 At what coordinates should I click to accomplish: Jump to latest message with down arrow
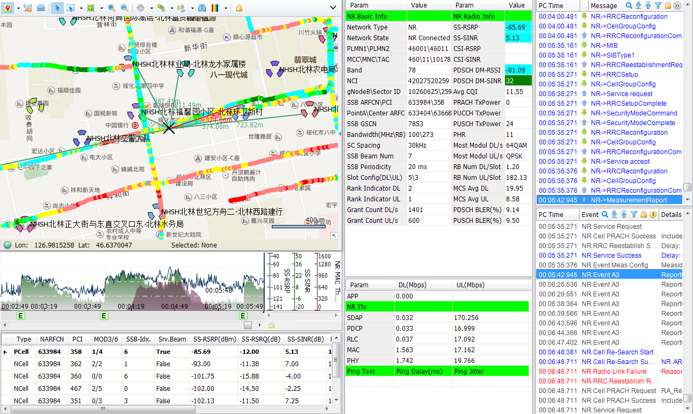pos(639,5)
